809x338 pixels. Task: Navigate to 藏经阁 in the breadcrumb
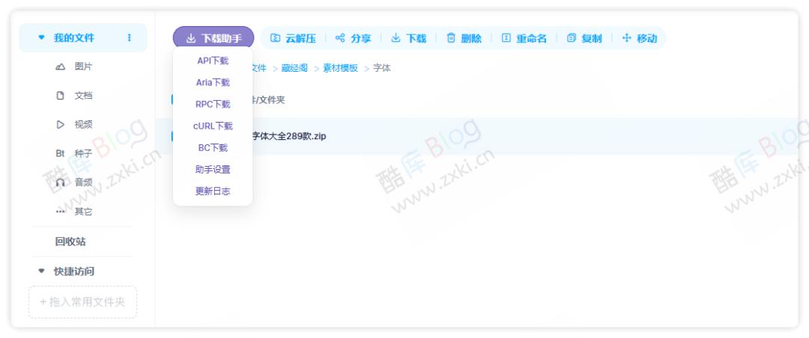294,68
